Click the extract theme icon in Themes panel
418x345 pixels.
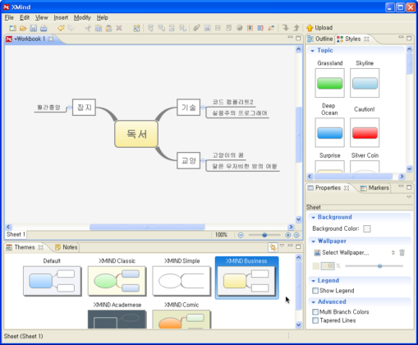point(273,247)
